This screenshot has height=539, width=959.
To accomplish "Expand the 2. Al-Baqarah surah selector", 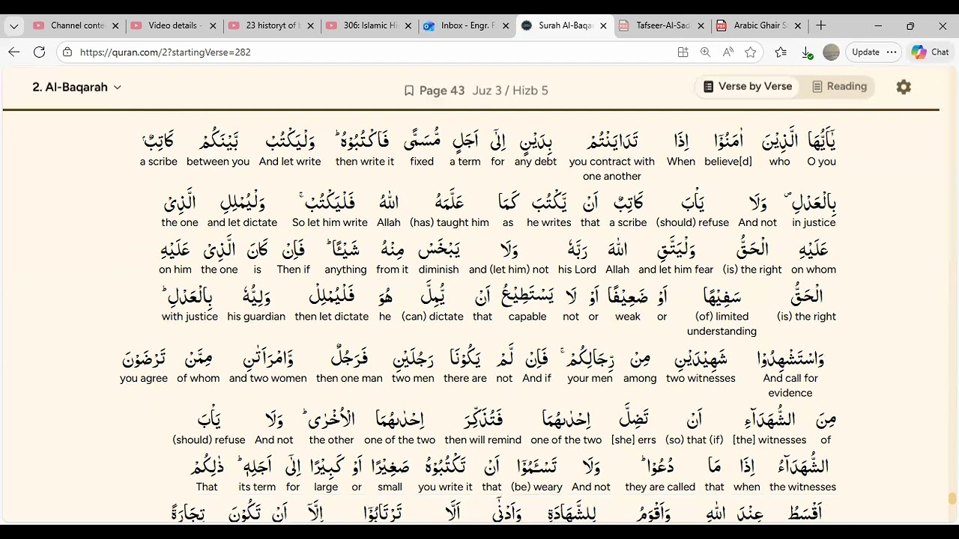I will [x=76, y=88].
